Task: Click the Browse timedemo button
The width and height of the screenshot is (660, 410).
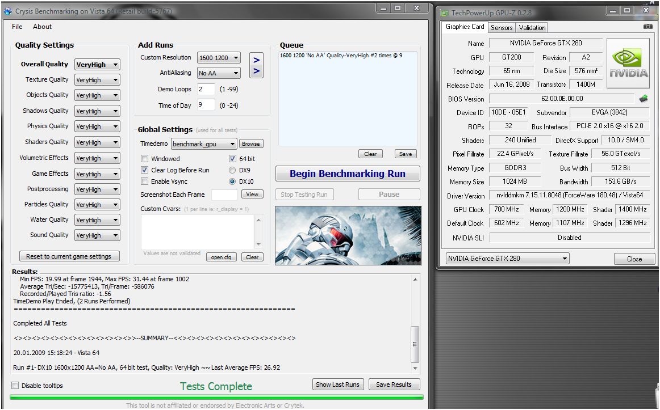Action: point(251,143)
